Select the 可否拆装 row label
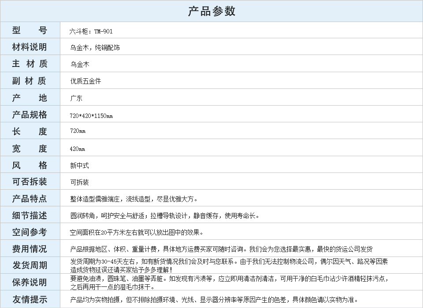The height and width of the screenshot is (308, 423). [x=30, y=182]
